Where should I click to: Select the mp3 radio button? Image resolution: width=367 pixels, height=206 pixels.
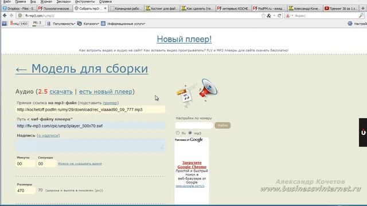[x=190, y=133]
